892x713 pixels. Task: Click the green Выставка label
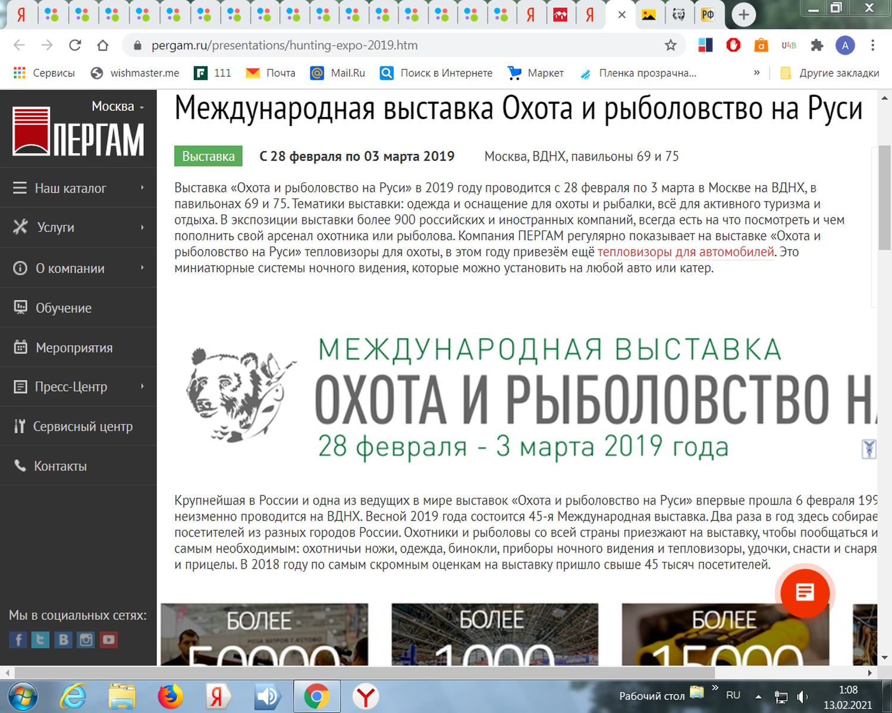click(x=208, y=156)
